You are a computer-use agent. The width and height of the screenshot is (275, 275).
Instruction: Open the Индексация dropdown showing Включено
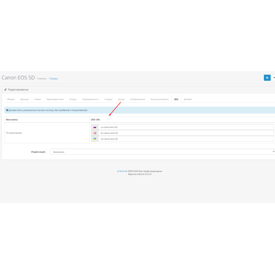point(162,152)
